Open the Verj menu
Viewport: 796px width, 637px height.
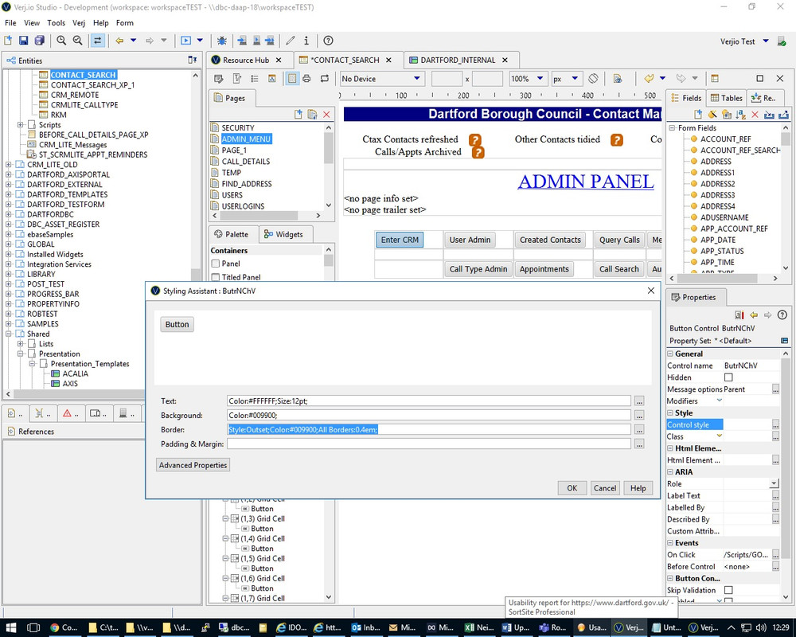point(79,23)
